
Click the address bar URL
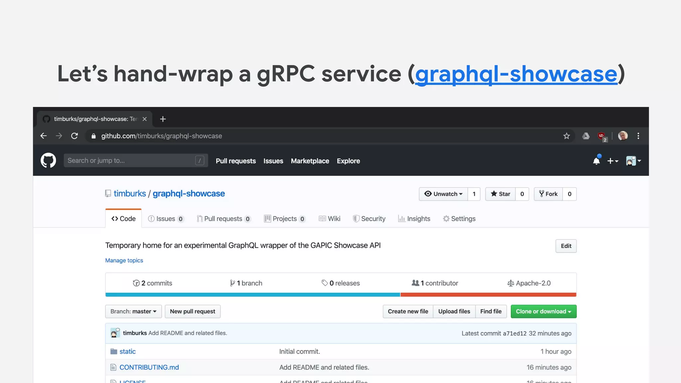tap(162, 136)
